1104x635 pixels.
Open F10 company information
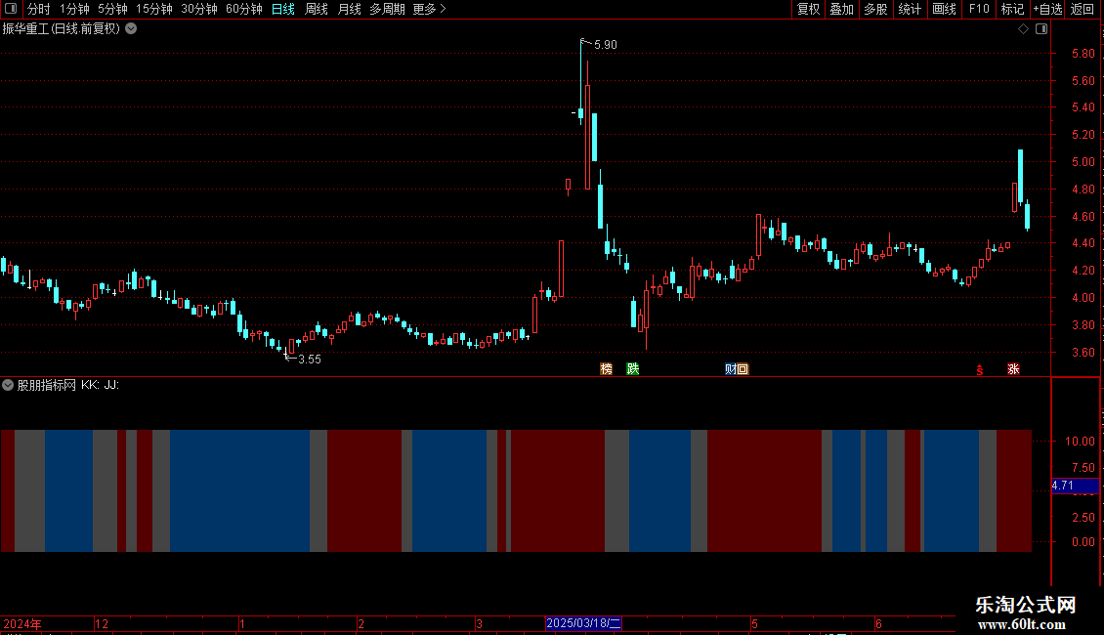click(x=979, y=9)
